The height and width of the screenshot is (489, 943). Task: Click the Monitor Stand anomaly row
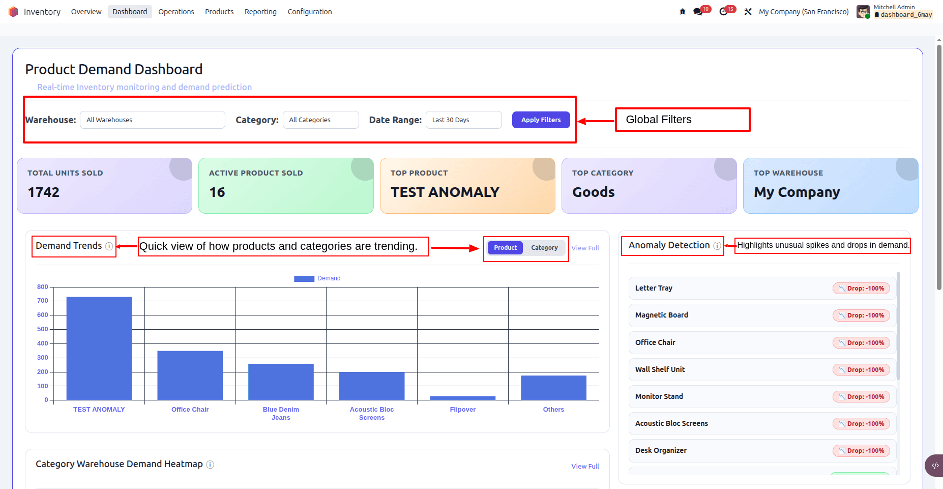coord(762,397)
